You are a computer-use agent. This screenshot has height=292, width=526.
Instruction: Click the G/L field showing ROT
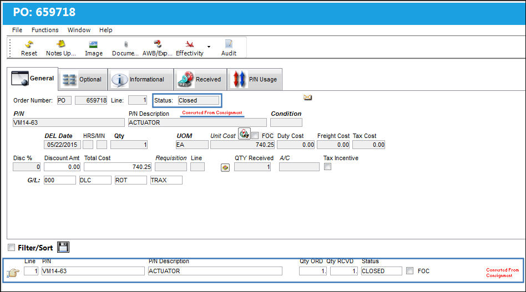click(131, 180)
